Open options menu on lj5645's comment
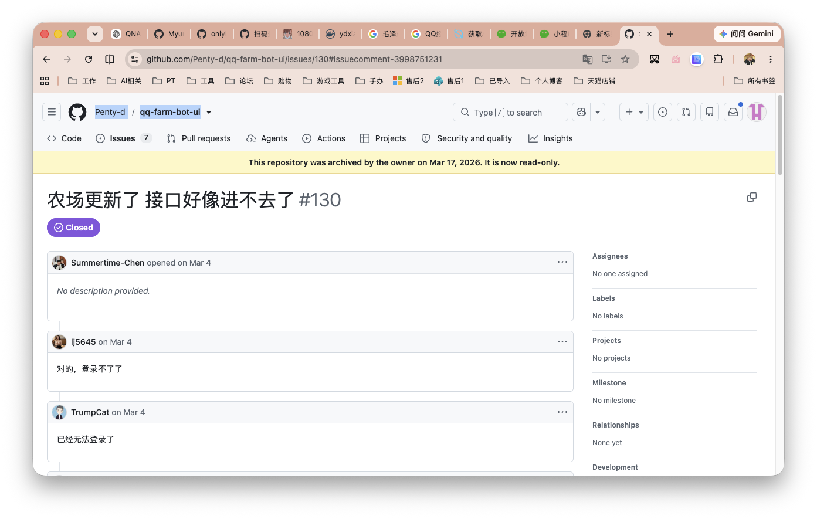 tap(562, 341)
